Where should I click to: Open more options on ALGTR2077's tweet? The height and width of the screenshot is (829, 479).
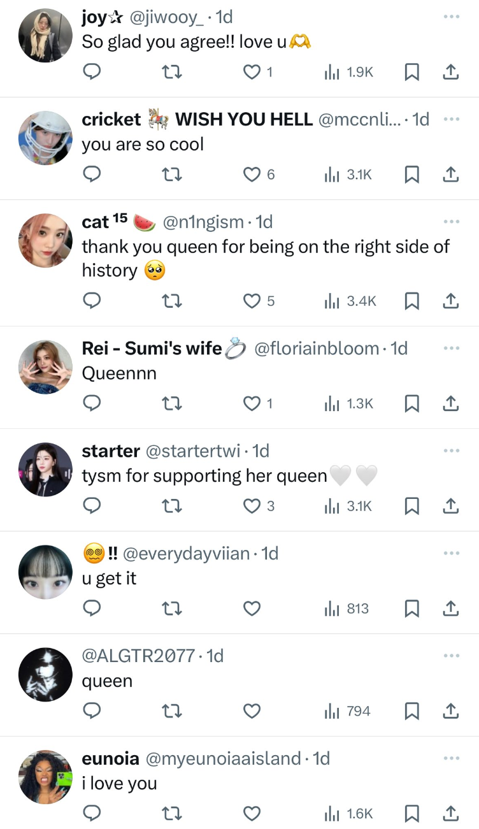click(x=451, y=655)
